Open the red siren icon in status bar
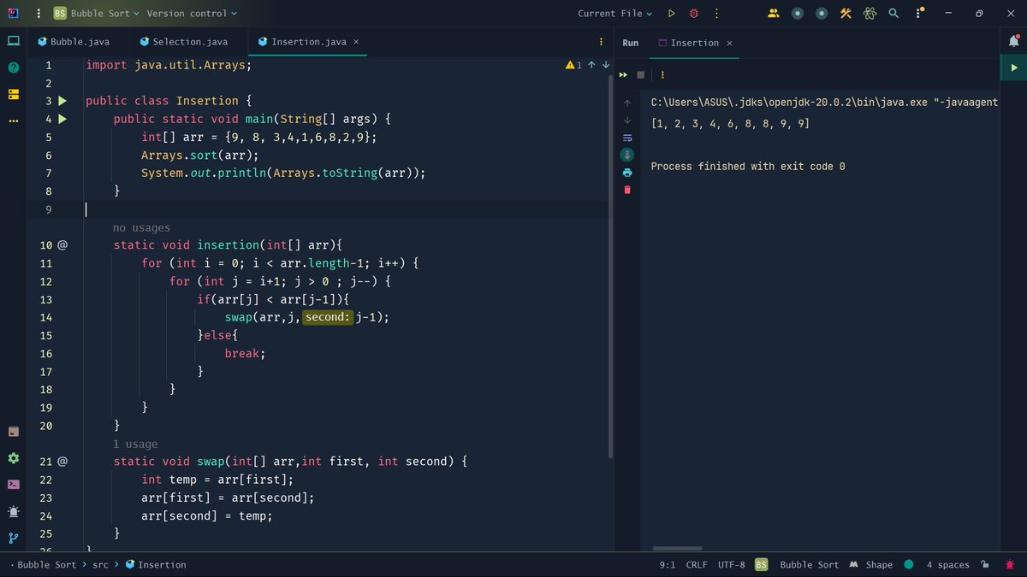The height and width of the screenshot is (577, 1027). [1010, 564]
